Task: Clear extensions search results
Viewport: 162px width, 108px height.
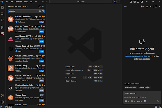Action: [40, 11]
